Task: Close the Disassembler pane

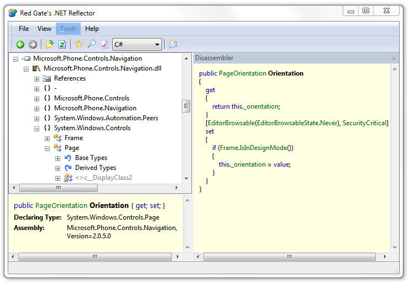Action: (394, 58)
